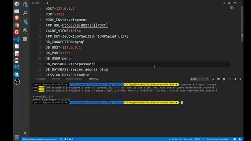Launch Brave browser from dock
This screenshot has width=251, height=141.
coord(16,18)
